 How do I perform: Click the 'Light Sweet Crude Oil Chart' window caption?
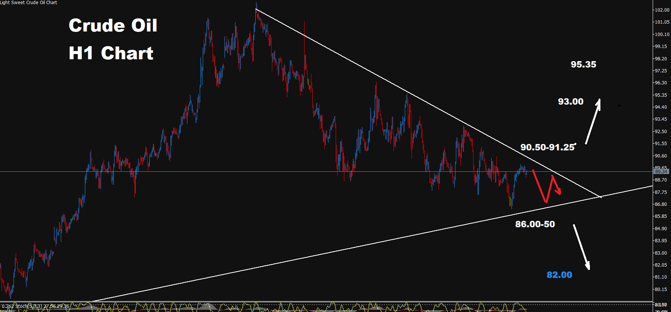[29, 3]
